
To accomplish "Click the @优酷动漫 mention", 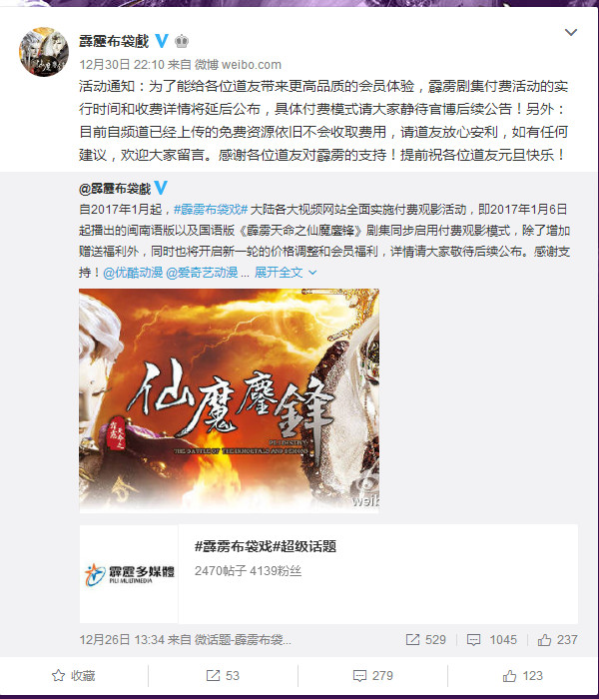I will pyautogui.click(x=133, y=272).
